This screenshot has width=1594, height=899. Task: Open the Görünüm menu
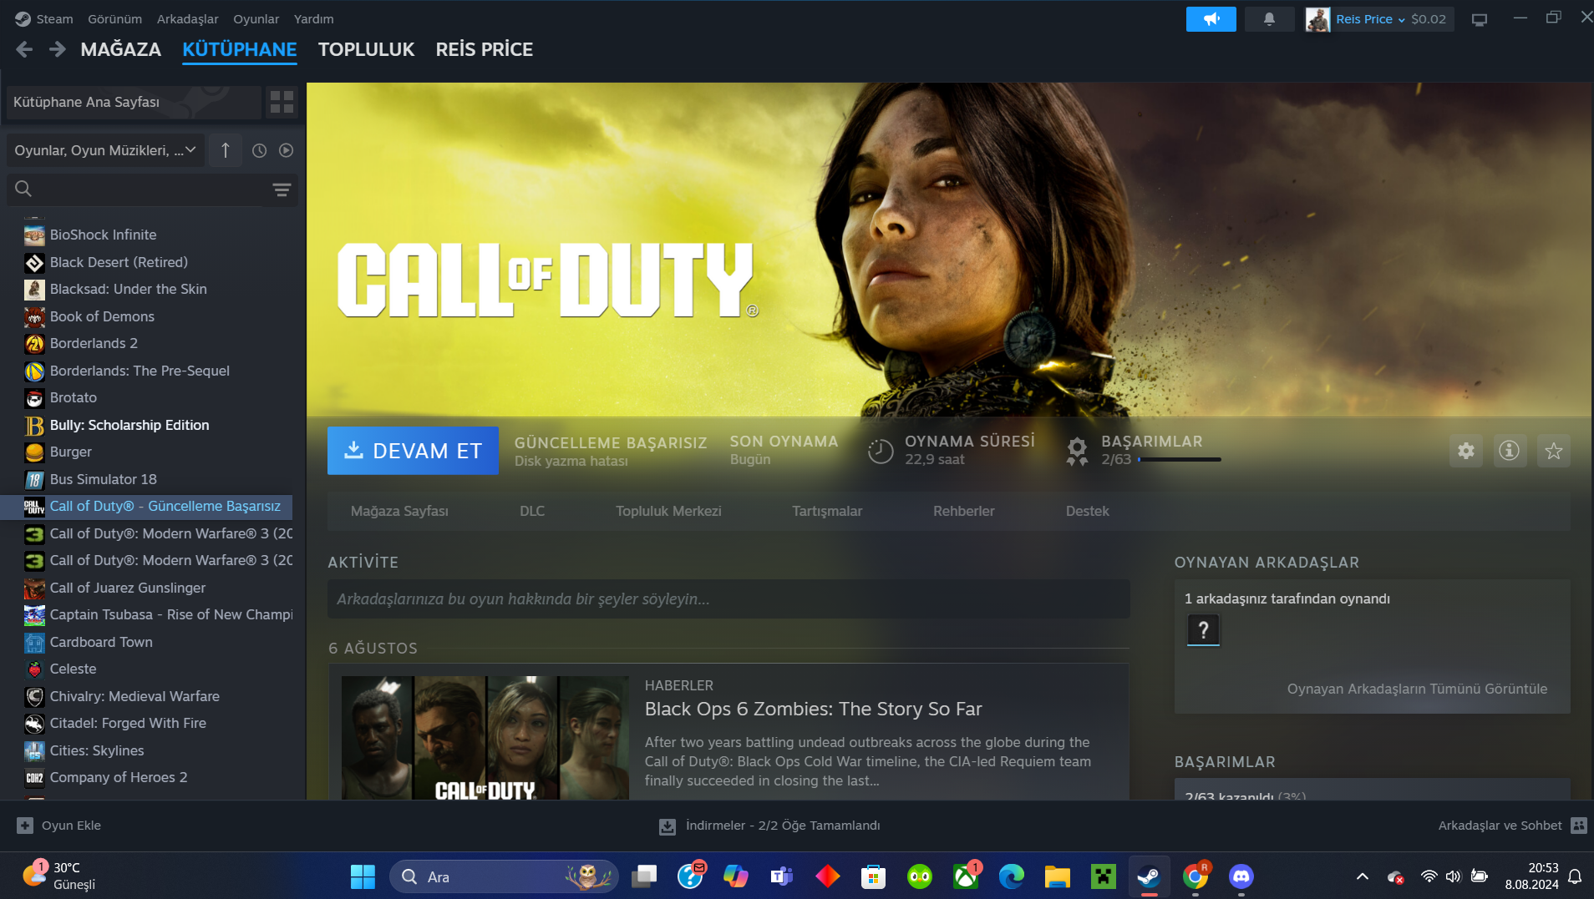(115, 19)
